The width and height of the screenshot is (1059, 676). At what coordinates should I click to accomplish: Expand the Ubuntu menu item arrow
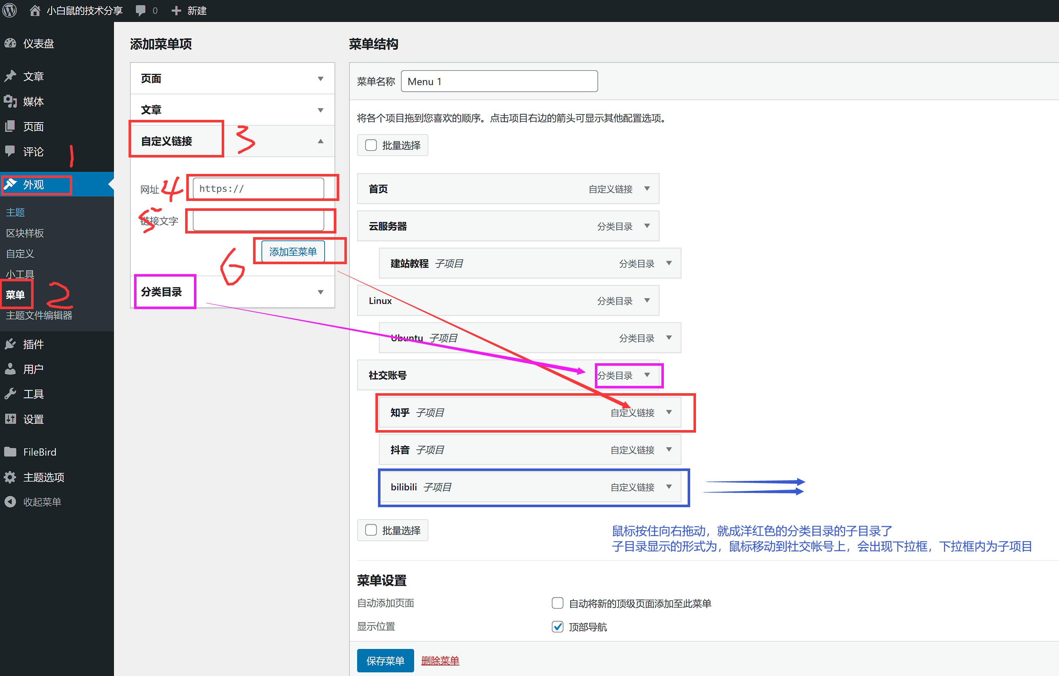669,338
